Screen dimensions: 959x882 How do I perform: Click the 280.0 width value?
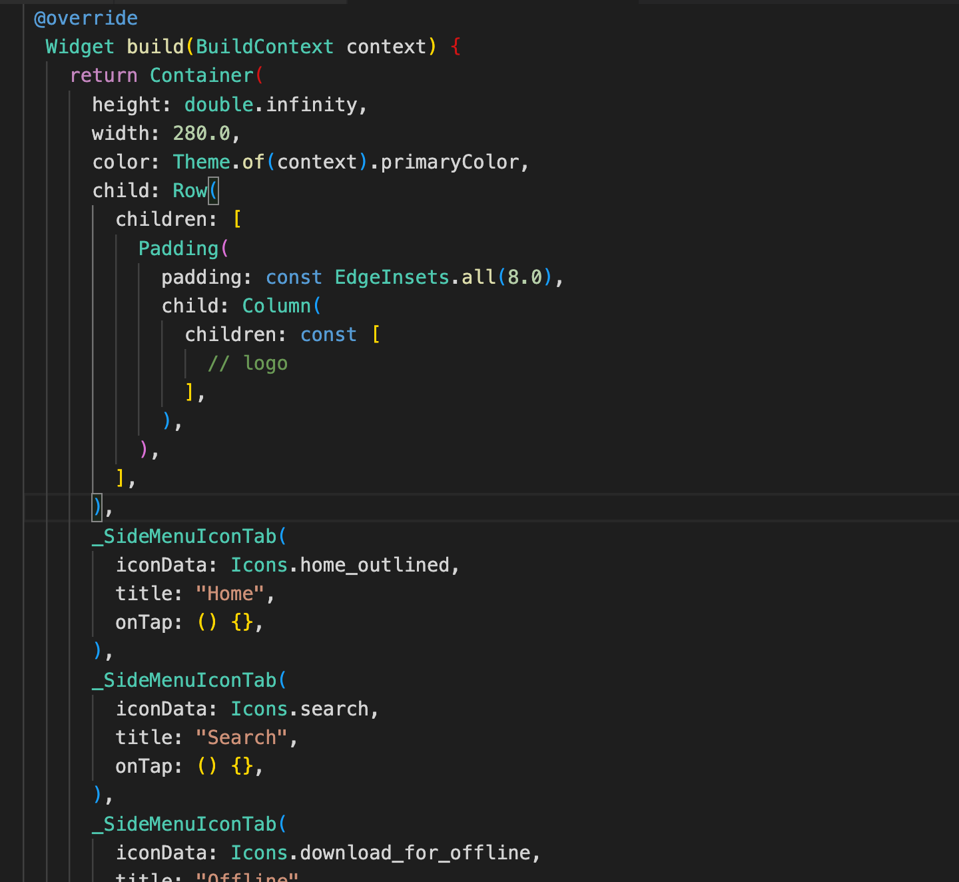pyautogui.click(x=201, y=133)
